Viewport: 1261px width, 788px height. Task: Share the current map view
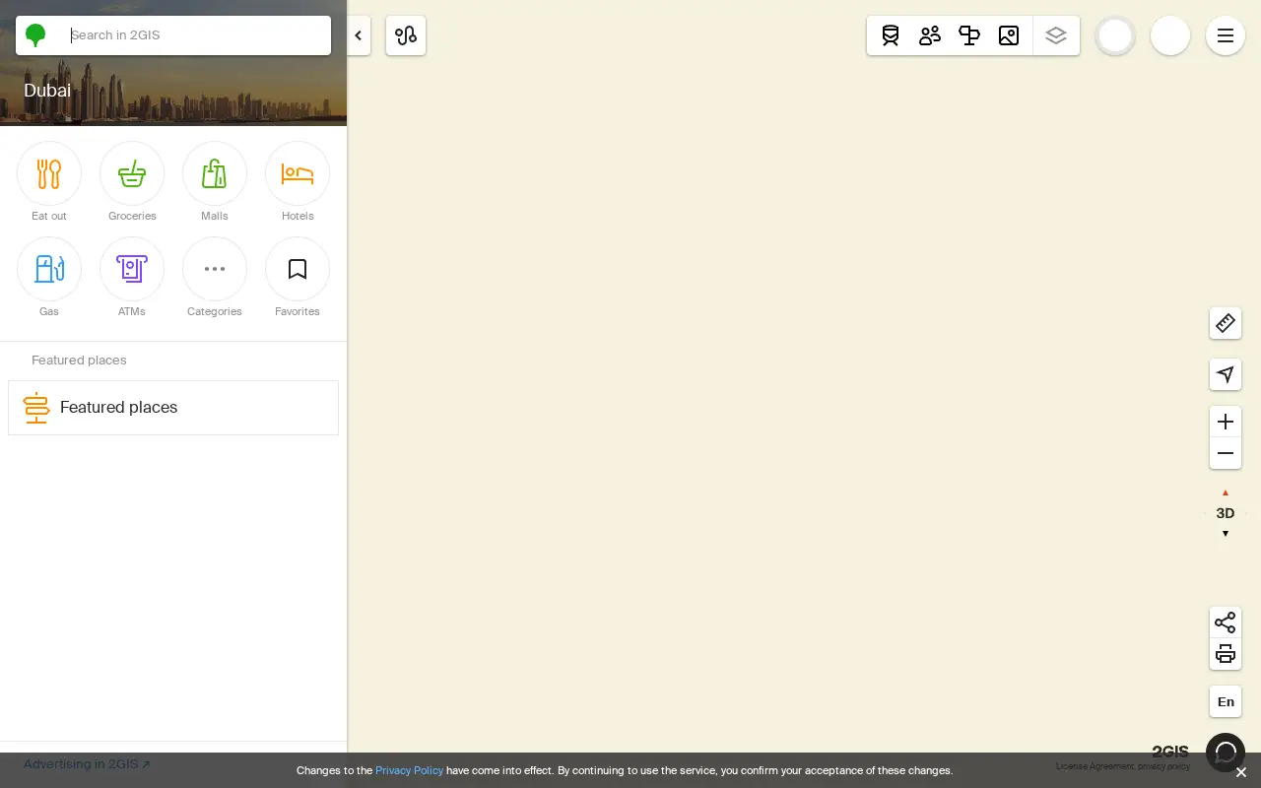point(1226,623)
